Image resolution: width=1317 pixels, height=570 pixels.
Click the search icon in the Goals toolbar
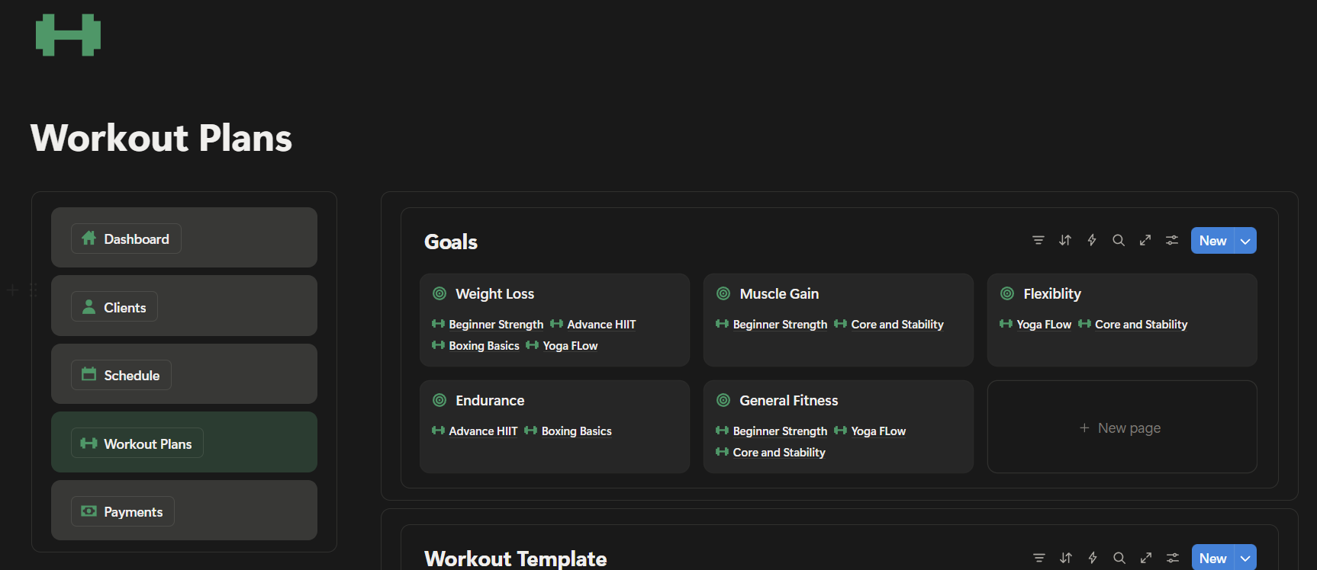(x=1118, y=240)
